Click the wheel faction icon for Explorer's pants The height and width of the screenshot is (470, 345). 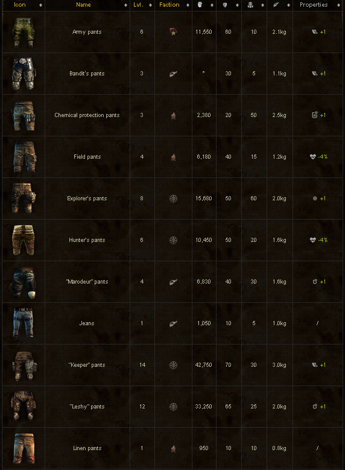click(173, 198)
